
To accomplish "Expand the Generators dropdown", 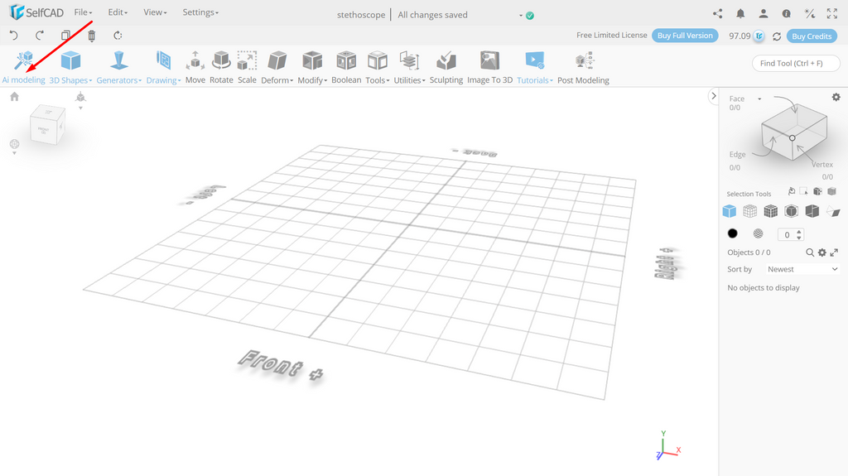I will tap(119, 68).
